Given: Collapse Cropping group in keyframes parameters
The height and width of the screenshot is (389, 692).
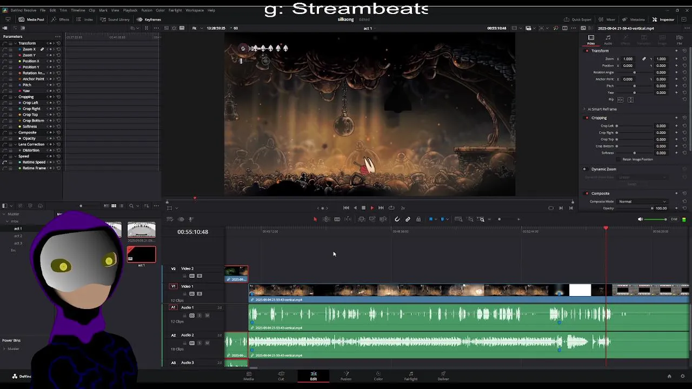Looking at the screenshot, I should coord(16,97).
